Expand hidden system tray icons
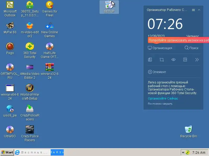 click(x=183, y=152)
